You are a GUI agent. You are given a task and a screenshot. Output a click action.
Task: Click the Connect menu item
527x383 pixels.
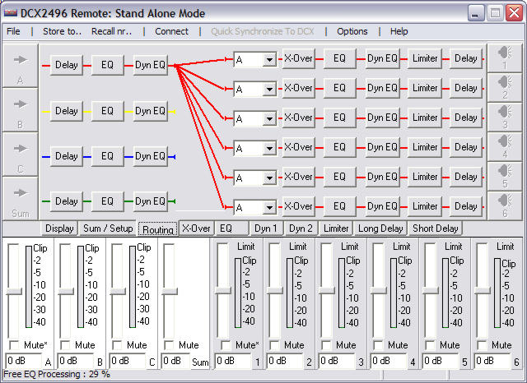[x=171, y=31]
